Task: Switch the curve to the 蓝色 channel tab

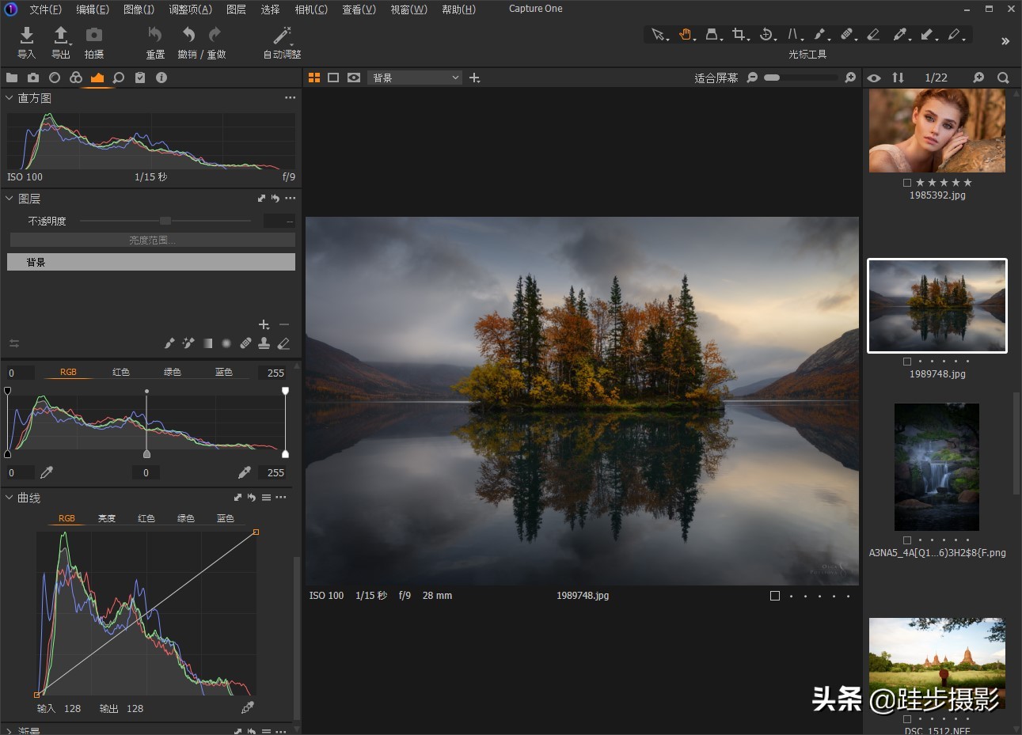Action: [x=225, y=518]
